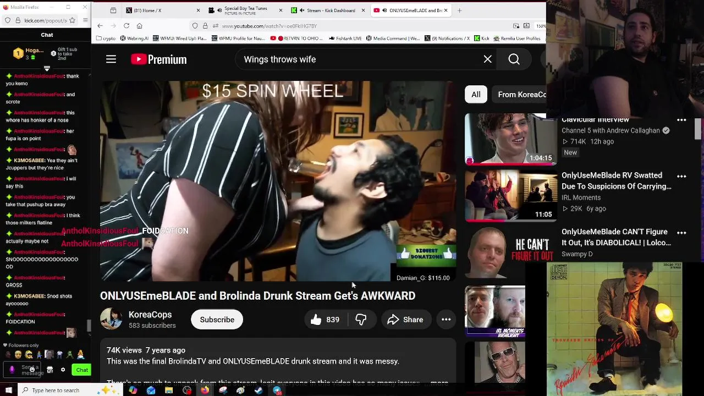This screenshot has width=704, height=396.
Task: Open Windows Start menu
Action: 8,391
